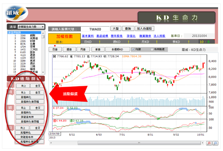Click 向上 in the 週 filter group
This screenshot has height=151, width=223.
tap(23, 108)
